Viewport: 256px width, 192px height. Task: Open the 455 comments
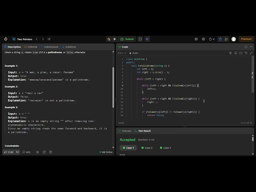pos(26,152)
